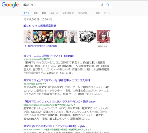Open the 霞ママ ニコニコ静画 niconico result

pos(49,56)
